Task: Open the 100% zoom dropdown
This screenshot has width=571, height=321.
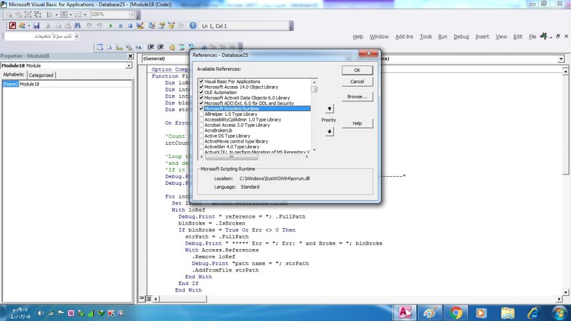Action: [132, 14]
